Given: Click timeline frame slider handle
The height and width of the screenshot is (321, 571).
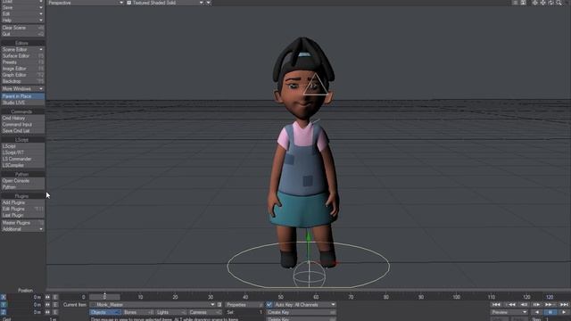Looking at the screenshot, I should 105,297.
